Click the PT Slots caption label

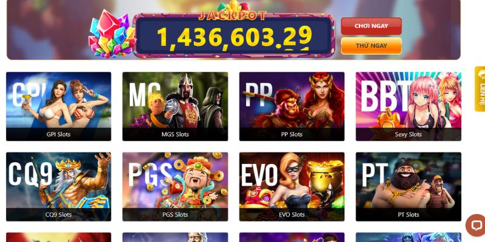(408, 215)
